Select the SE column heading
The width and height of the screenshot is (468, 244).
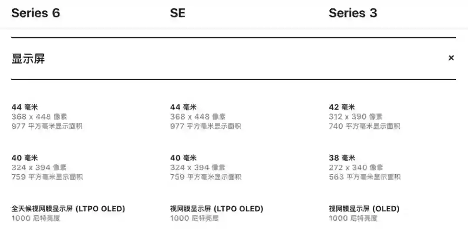pos(178,13)
